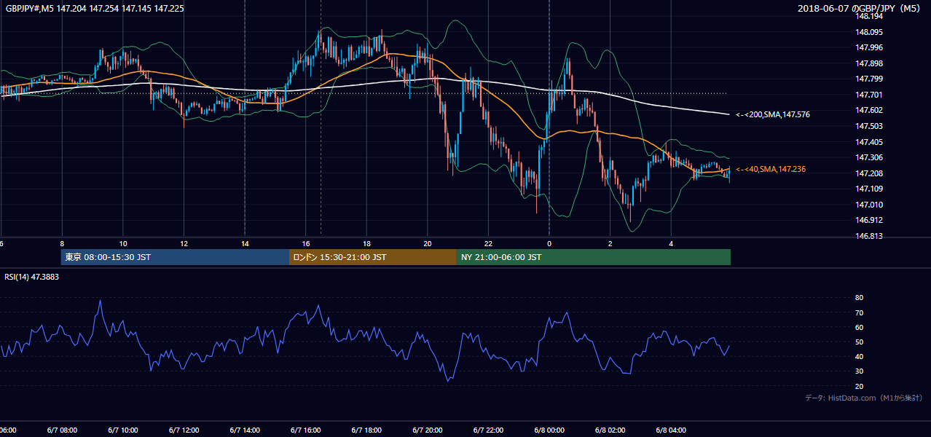Click the RSI(14) 47.3883 indicator label
The height and width of the screenshot is (437, 931).
[x=32, y=277]
